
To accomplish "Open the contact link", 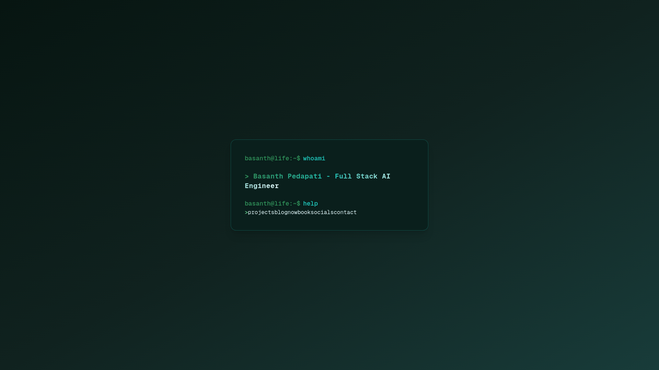I will pos(345,213).
